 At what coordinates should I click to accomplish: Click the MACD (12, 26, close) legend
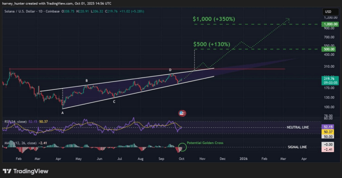(x=21, y=143)
